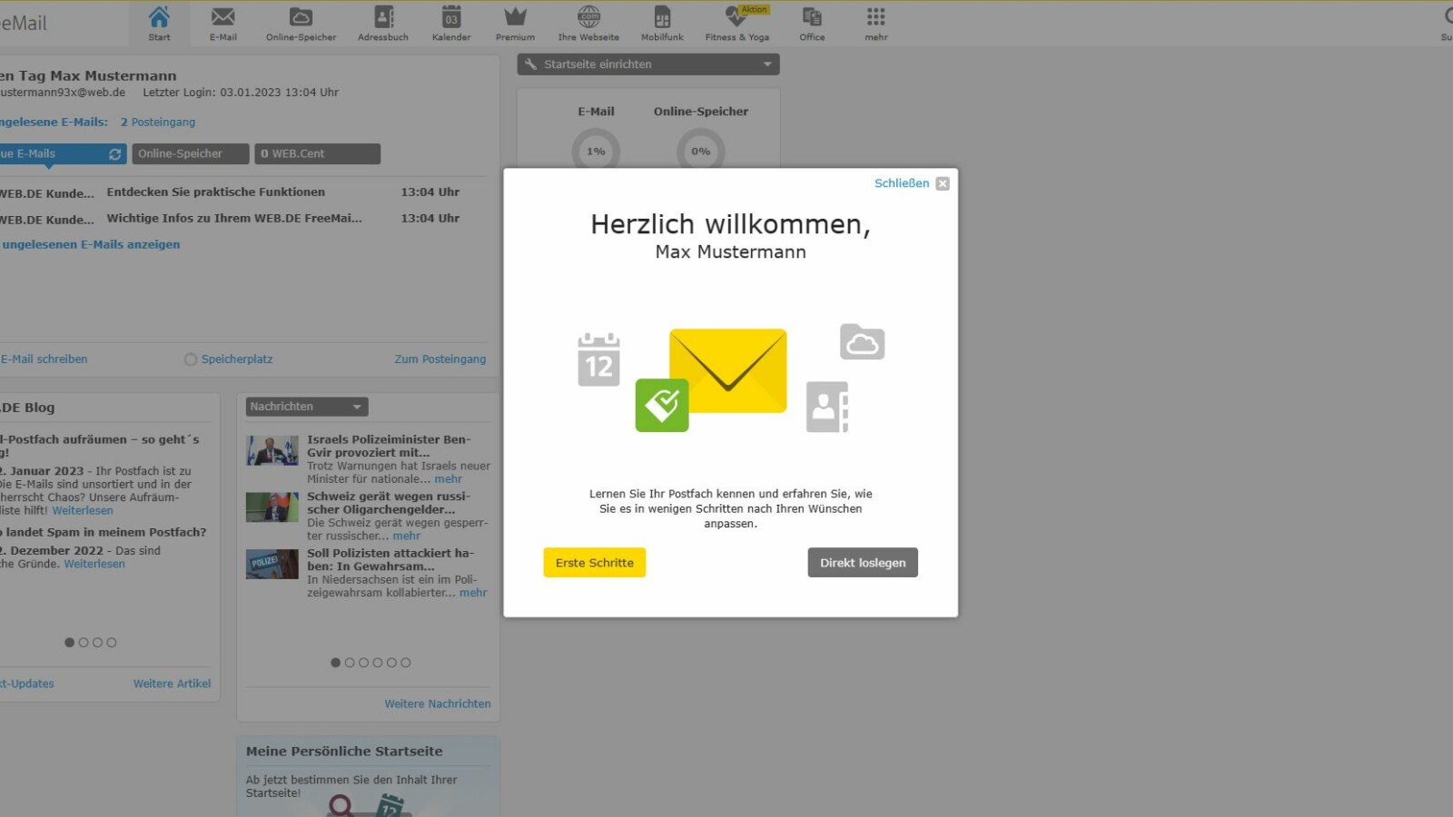Click the Erste Schritte button

594,562
